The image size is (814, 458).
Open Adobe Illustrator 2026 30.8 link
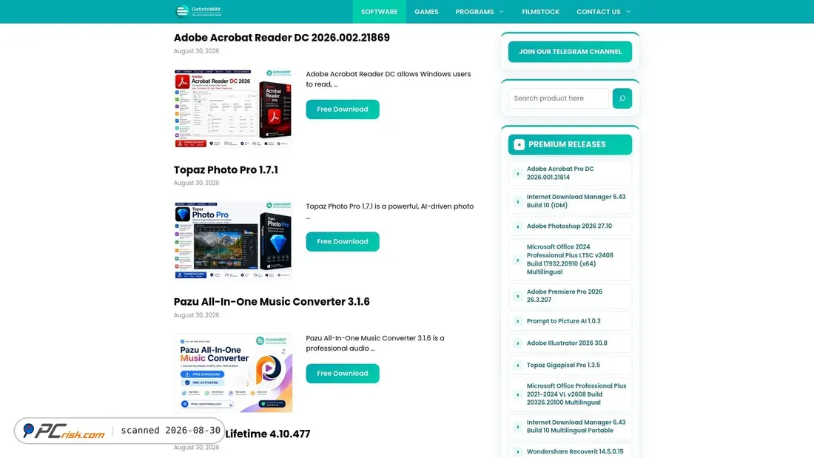567,343
